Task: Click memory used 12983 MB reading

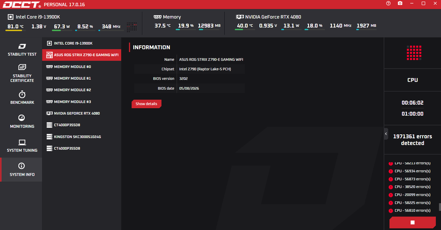Action: pos(209,26)
